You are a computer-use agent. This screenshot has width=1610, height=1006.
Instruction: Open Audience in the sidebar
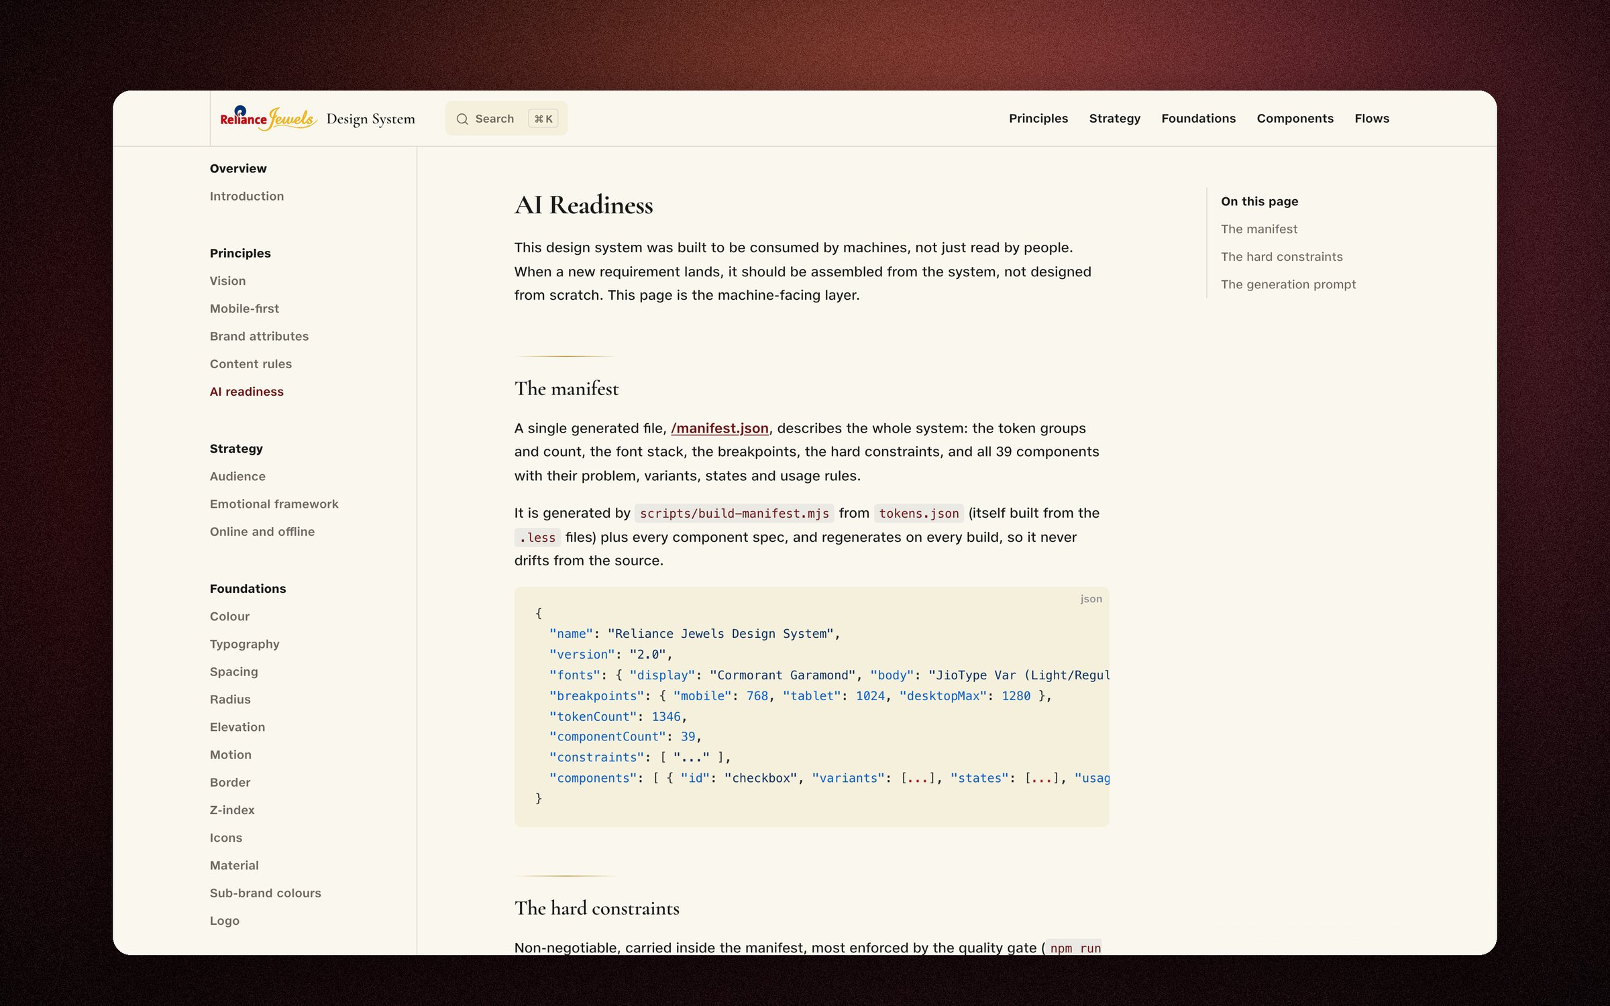coord(237,476)
